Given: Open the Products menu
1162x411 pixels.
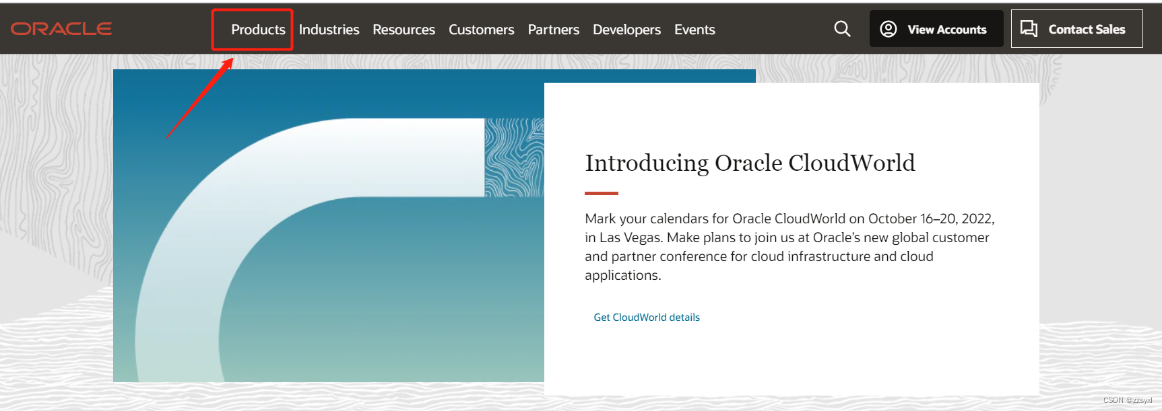Looking at the screenshot, I should tap(258, 30).
